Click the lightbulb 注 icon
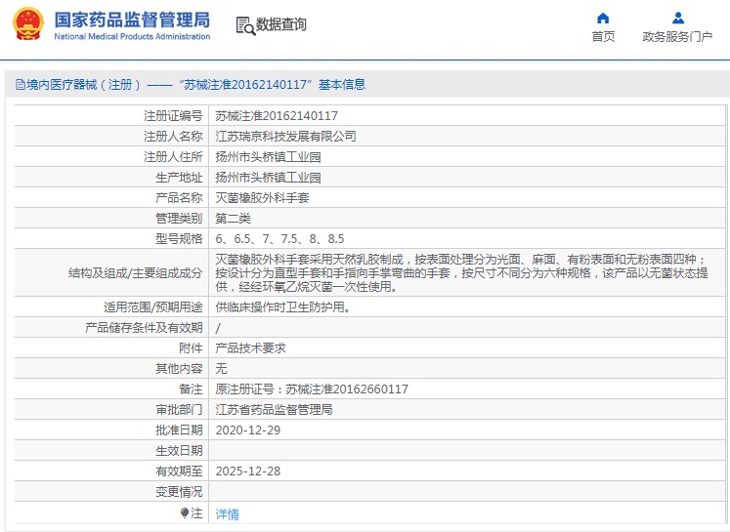This screenshot has height=532, width=730. pos(185,512)
